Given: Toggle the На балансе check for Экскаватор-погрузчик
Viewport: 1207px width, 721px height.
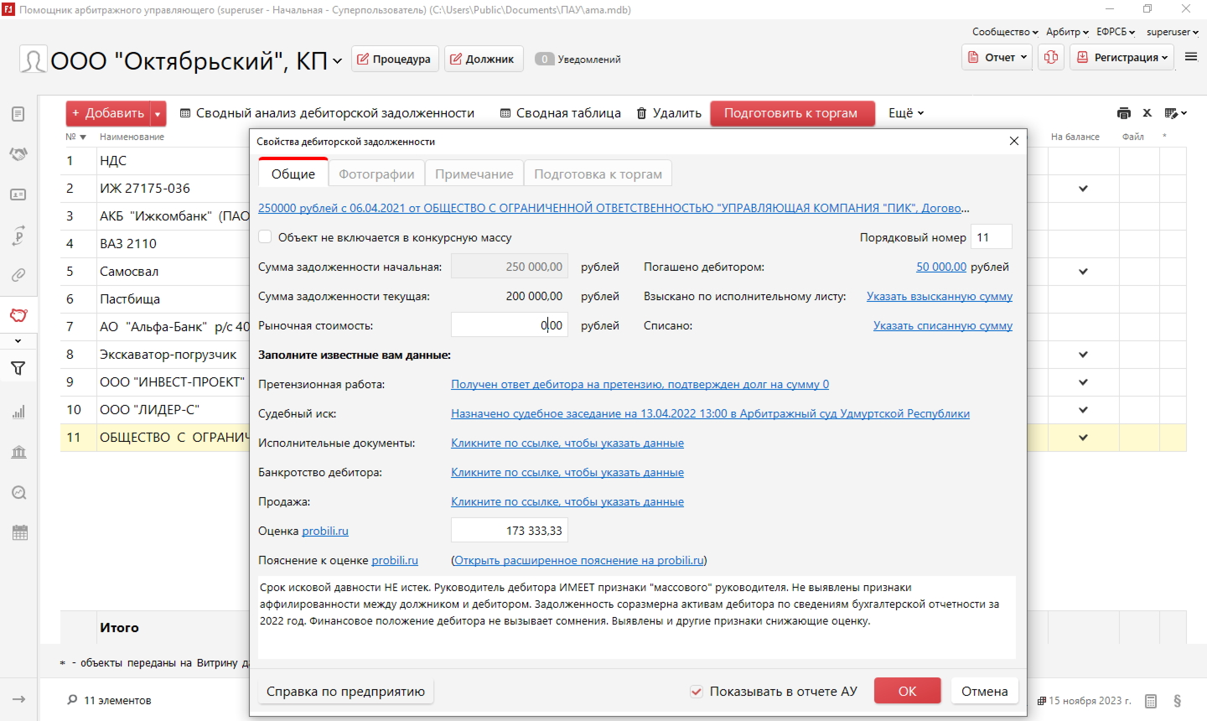Looking at the screenshot, I should tap(1083, 354).
